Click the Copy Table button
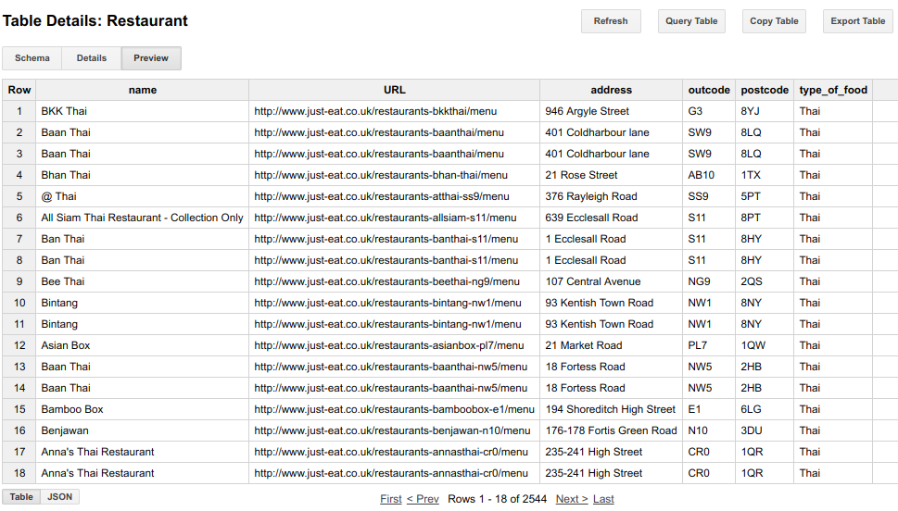Viewport: 898px width, 511px height. (774, 21)
